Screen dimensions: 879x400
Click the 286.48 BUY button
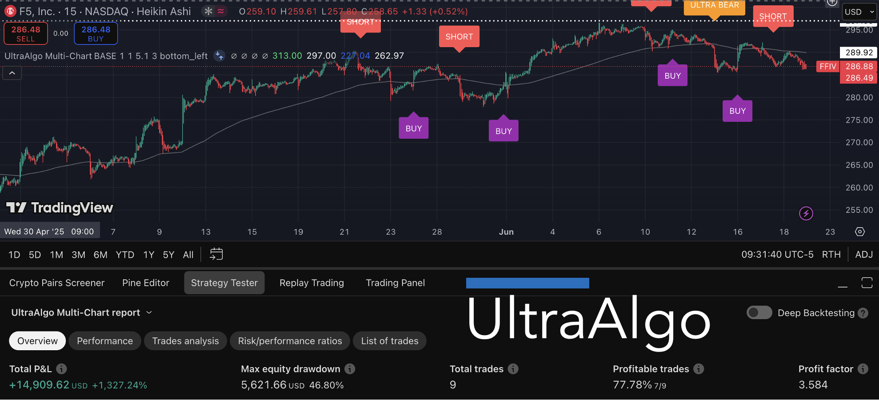[96, 34]
